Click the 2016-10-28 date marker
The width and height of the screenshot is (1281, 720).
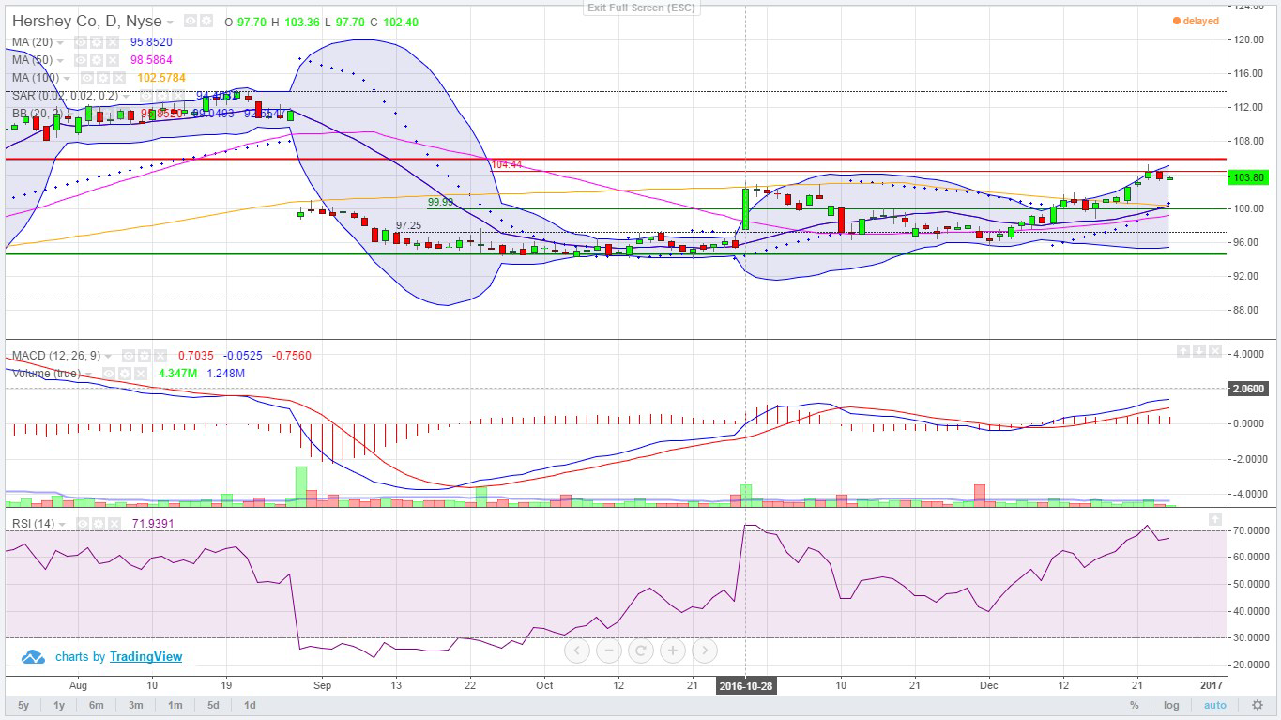coord(746,685)
